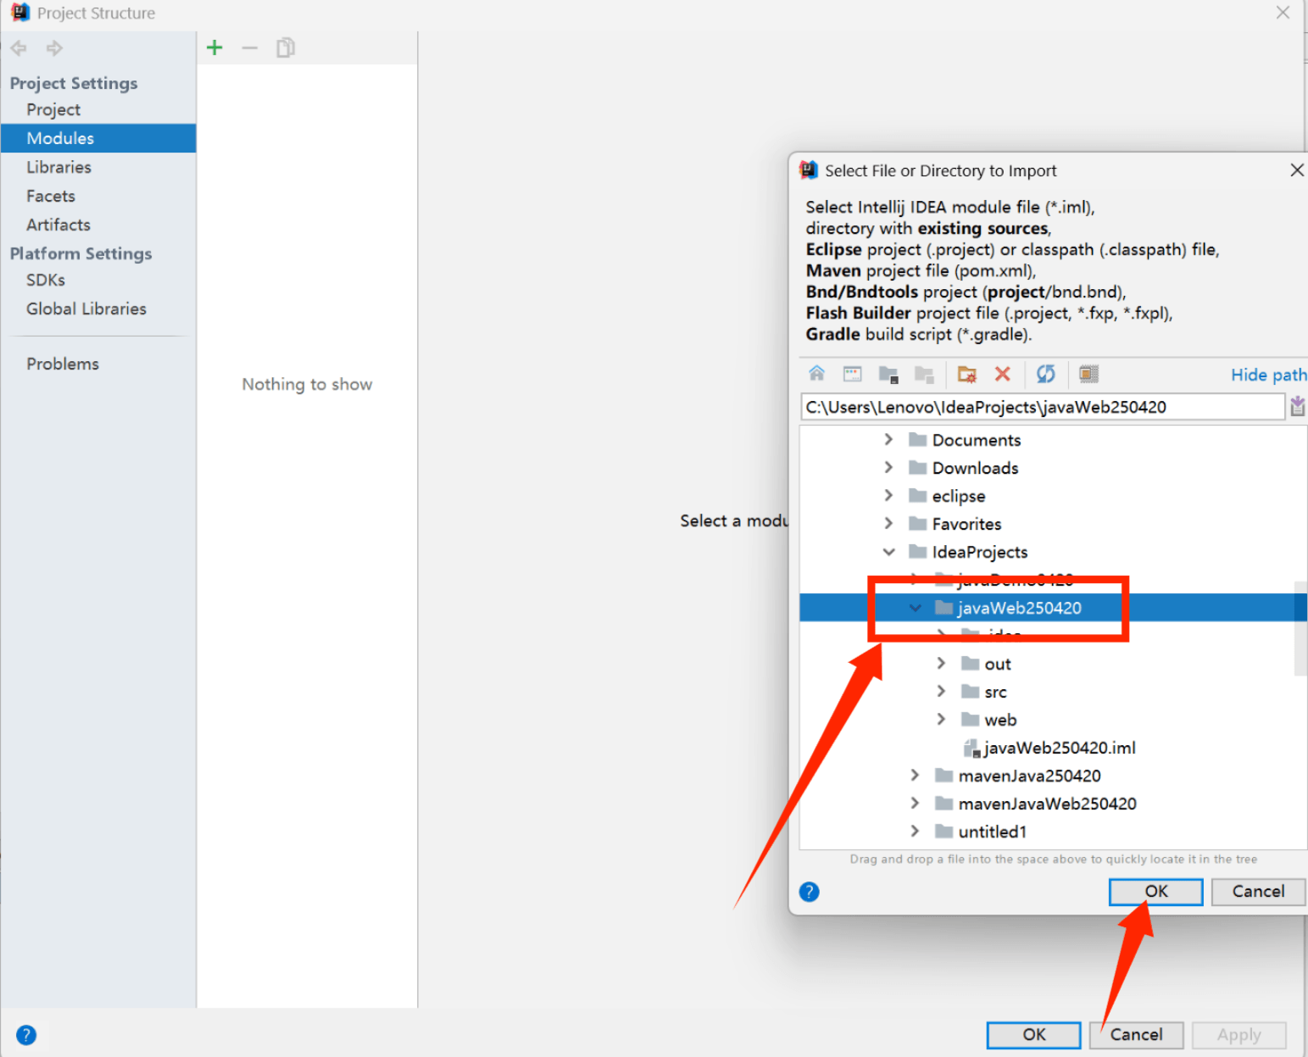
Task: Open help in import dialog
Action: pyautogui.click(x=810, y=892)
